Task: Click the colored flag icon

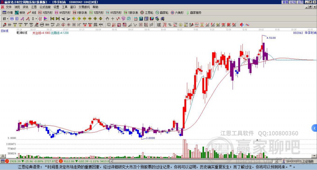Action: [x=46, y=19]
